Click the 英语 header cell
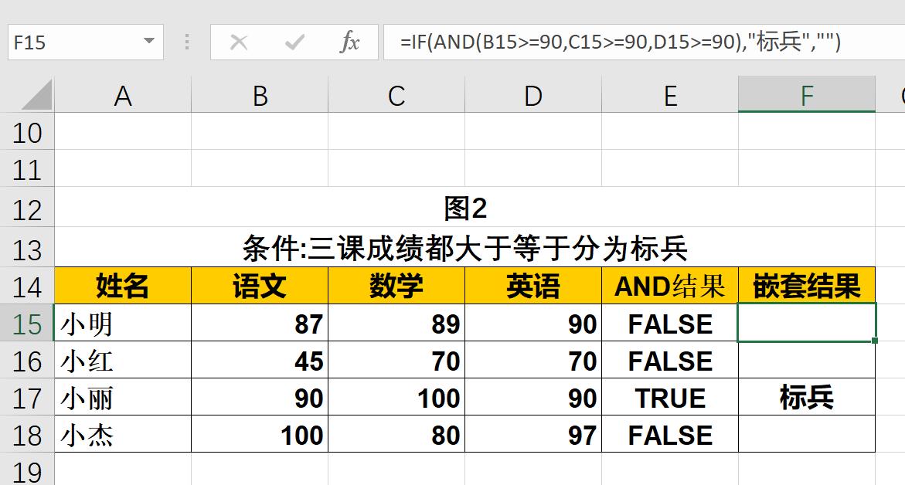This screenshot has height=485, width=905. click(x=533, y=286)
